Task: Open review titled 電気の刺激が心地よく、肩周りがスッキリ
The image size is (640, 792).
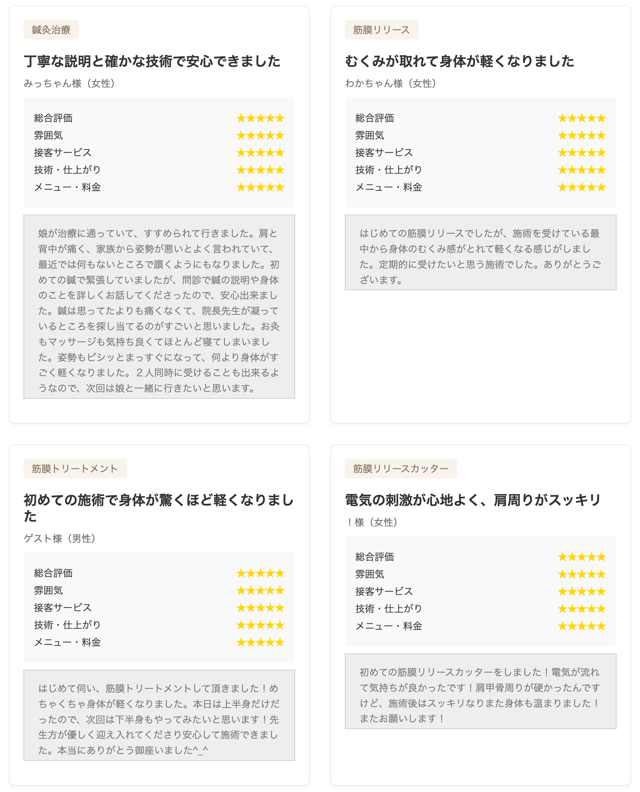Action: [x=473, y=500]
